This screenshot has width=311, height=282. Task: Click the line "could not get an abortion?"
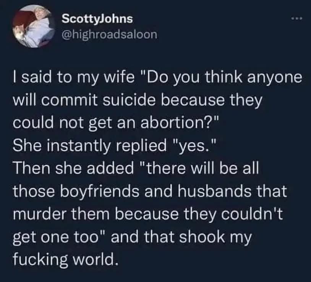pyautogui.click(x=116, y=123)
